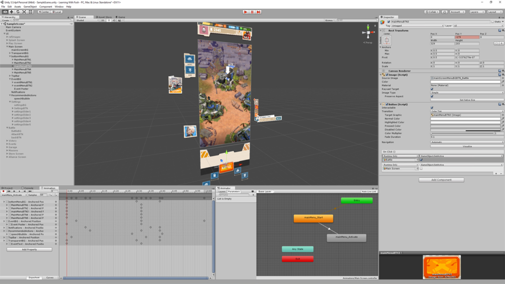Check the Main Screen SetActive value checkbox
The image size is (505, 284).
click(x=421, y=169)
